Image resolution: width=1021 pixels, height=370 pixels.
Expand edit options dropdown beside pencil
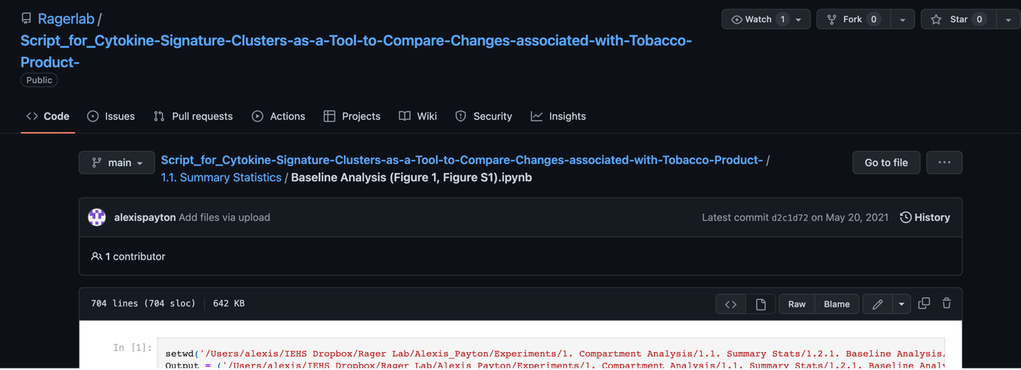click(x=902, y=304)
